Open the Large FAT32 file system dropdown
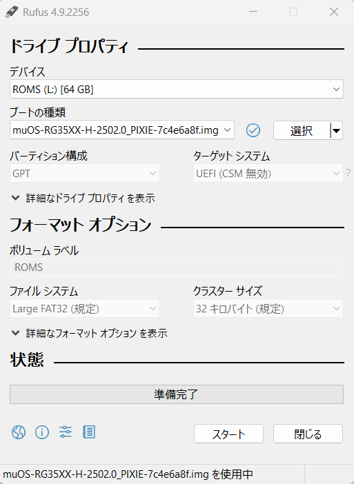 [85, 308]
